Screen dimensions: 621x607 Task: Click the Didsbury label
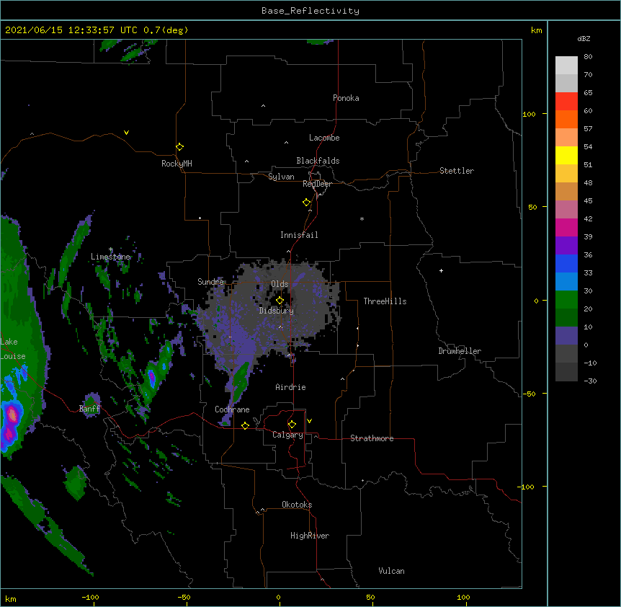277,311
